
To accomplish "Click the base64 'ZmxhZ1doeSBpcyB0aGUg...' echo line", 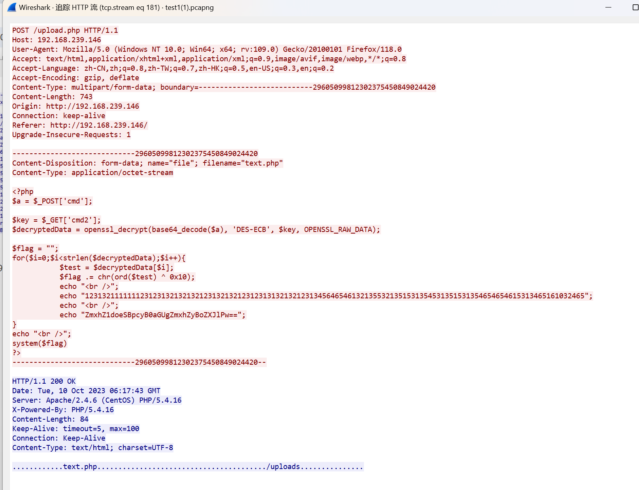I will click(153, 315).
